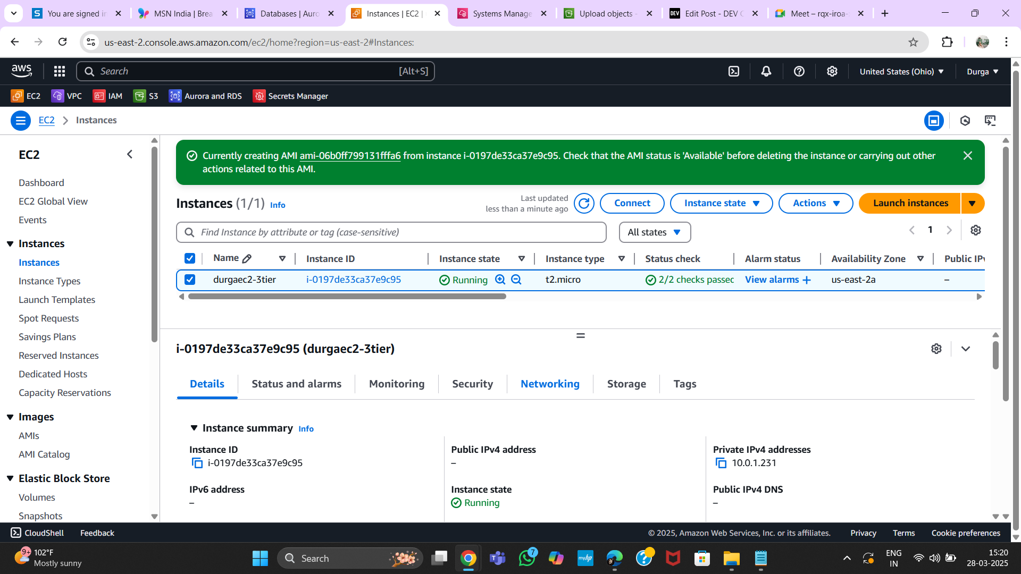Image resolution: width=1021 pixels, height=574 pixels.
Task: Open the VPC shortcut in the favorites bar
Action: 66,96
